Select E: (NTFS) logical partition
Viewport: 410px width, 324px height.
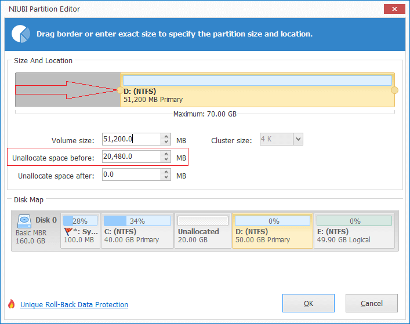pos(354,231)
